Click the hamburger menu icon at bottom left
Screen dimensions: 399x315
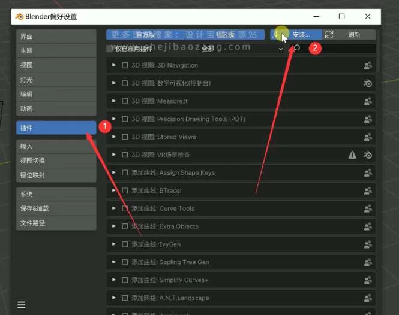(x=22, y=305)
